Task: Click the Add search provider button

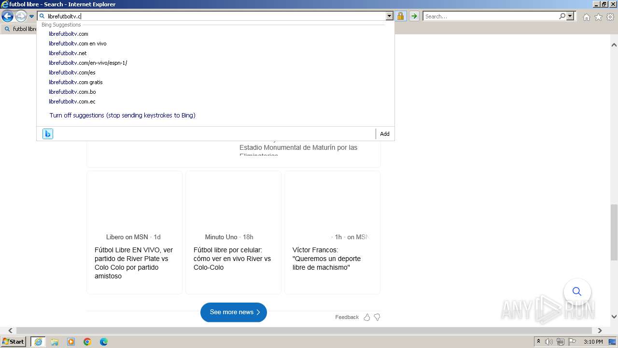Action: click(x=385, y=134)
